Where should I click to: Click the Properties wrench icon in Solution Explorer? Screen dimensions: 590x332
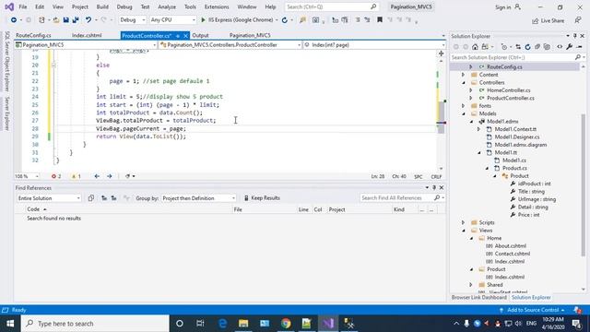570,47
